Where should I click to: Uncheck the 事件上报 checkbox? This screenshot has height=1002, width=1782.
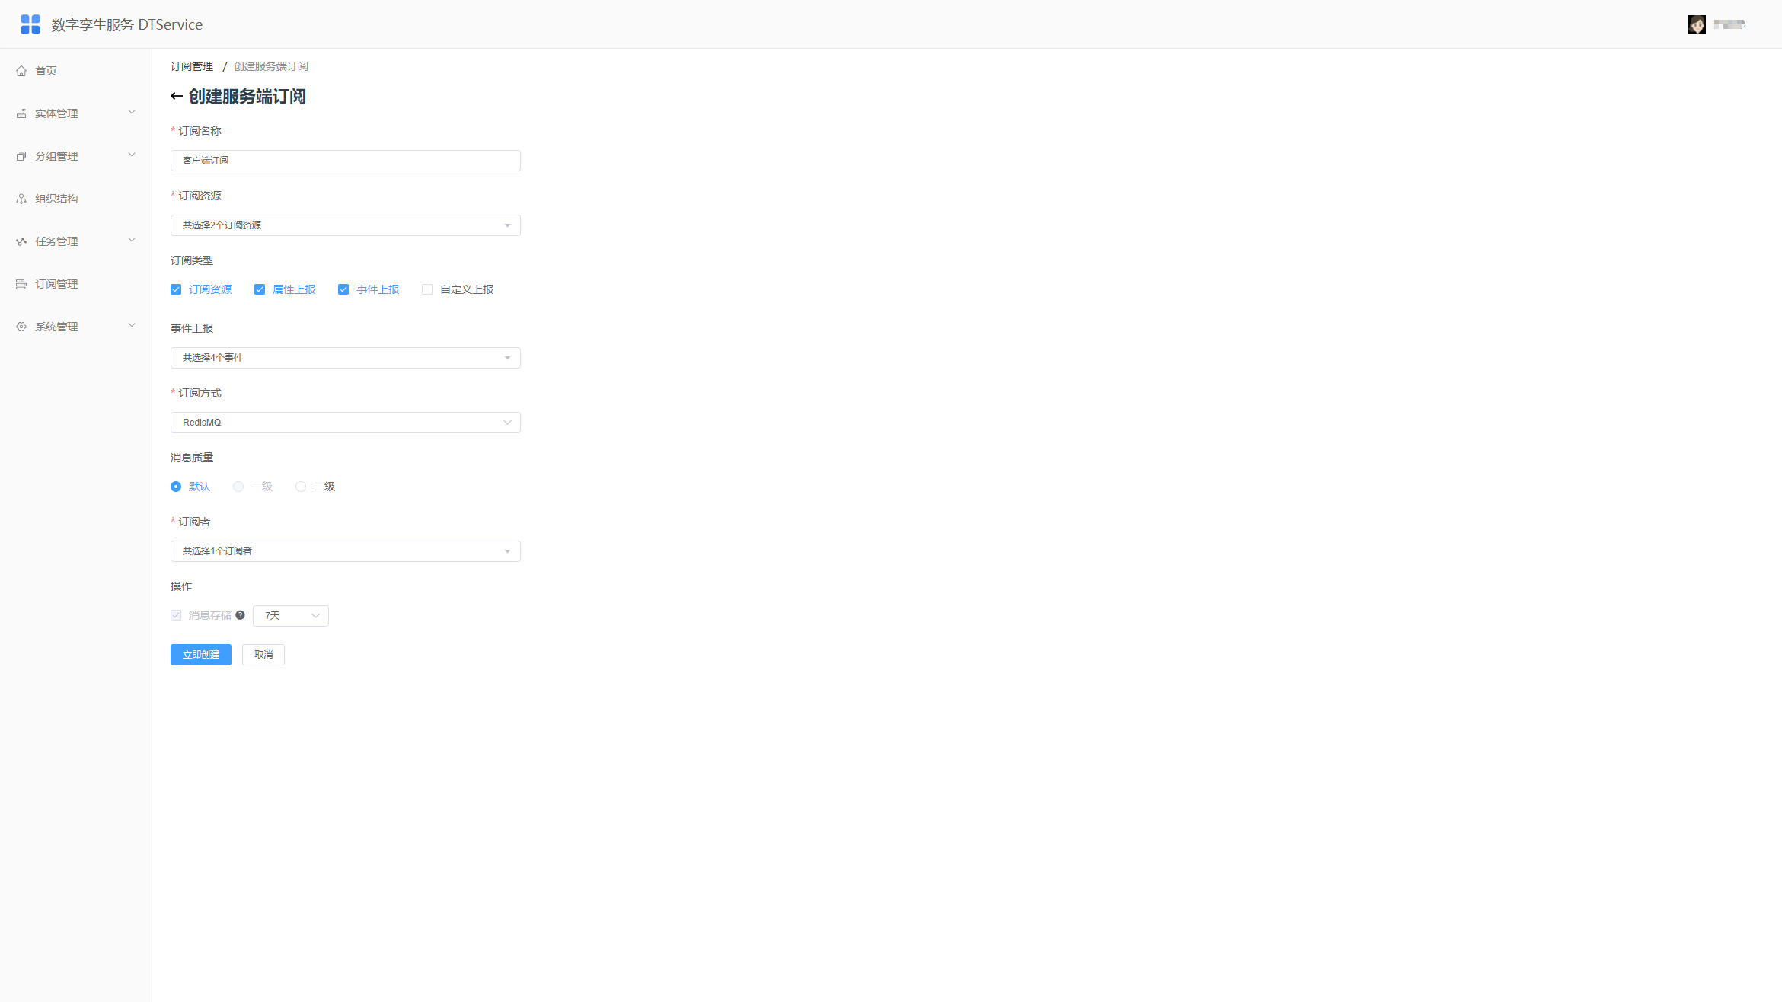(x=343, y=289)
